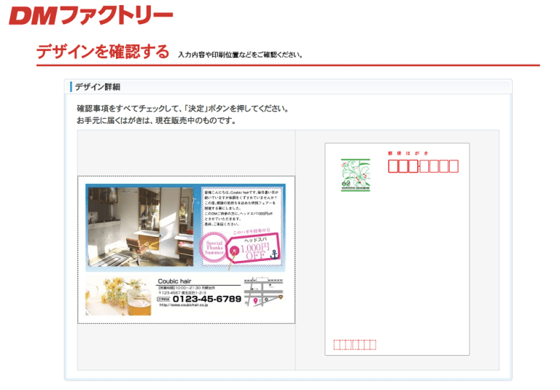Click the Coubic hair shop name
Viewport: 560px width, 390px height.
174,281
